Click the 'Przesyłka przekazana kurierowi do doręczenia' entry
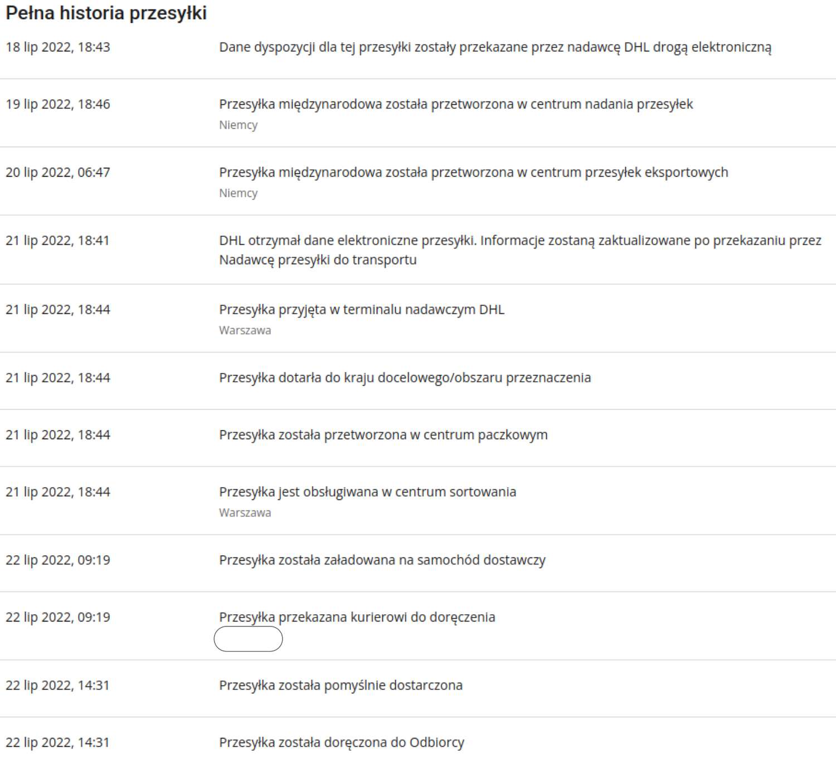The width and height of the screenshot is (836, 758). coord(357,618)
